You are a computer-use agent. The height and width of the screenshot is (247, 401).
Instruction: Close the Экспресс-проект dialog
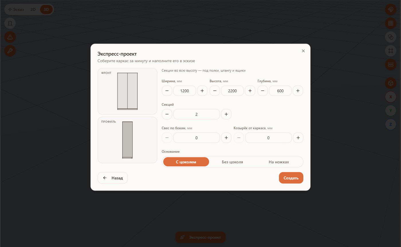pos(303,51)
